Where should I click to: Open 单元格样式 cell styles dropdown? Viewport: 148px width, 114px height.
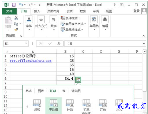click(x=72, y=30)
